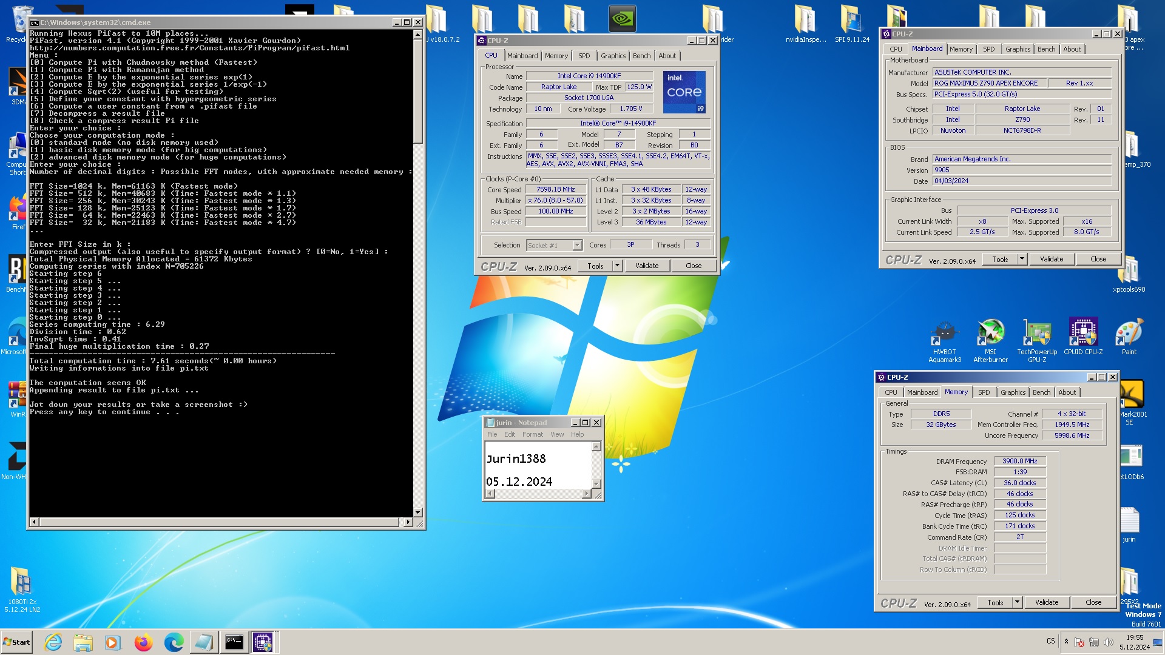
Task: Click cmd.exe window title bar icon
Action: point(35,22)
